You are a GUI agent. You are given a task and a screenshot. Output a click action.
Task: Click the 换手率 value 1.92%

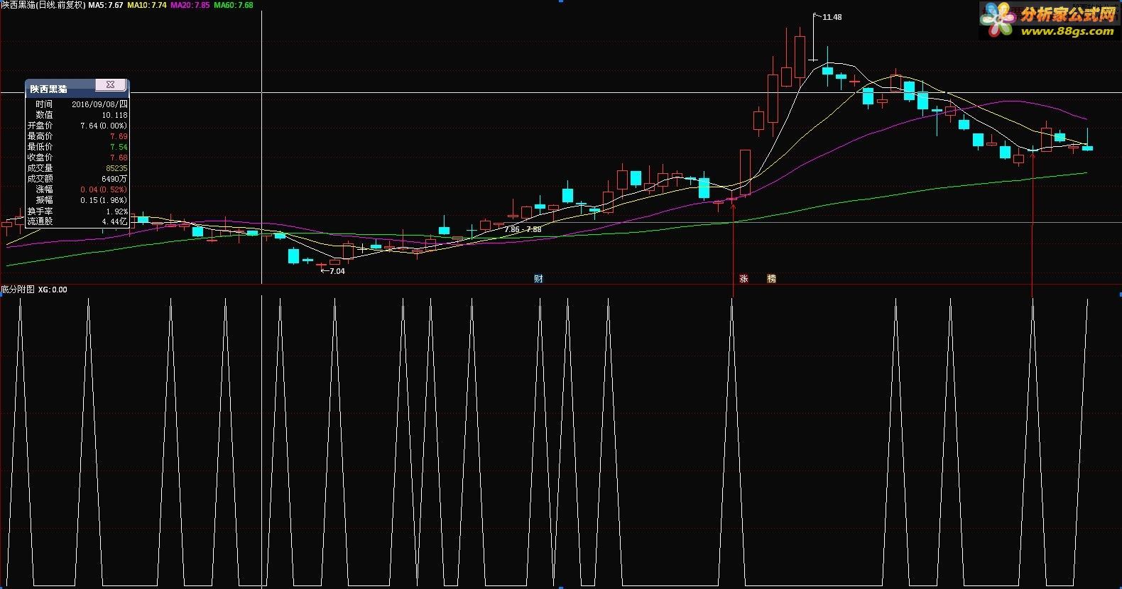pos(117,211)
